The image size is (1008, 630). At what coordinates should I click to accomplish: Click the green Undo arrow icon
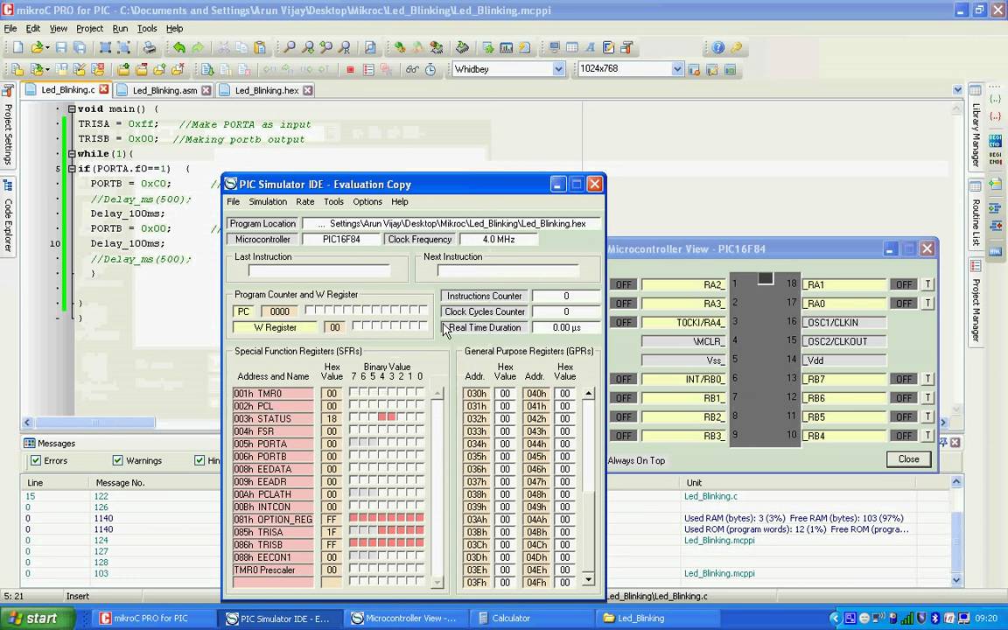tap(178, 47)
